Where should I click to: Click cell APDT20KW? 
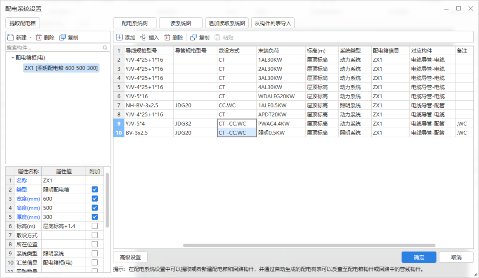tap(281, 114)
